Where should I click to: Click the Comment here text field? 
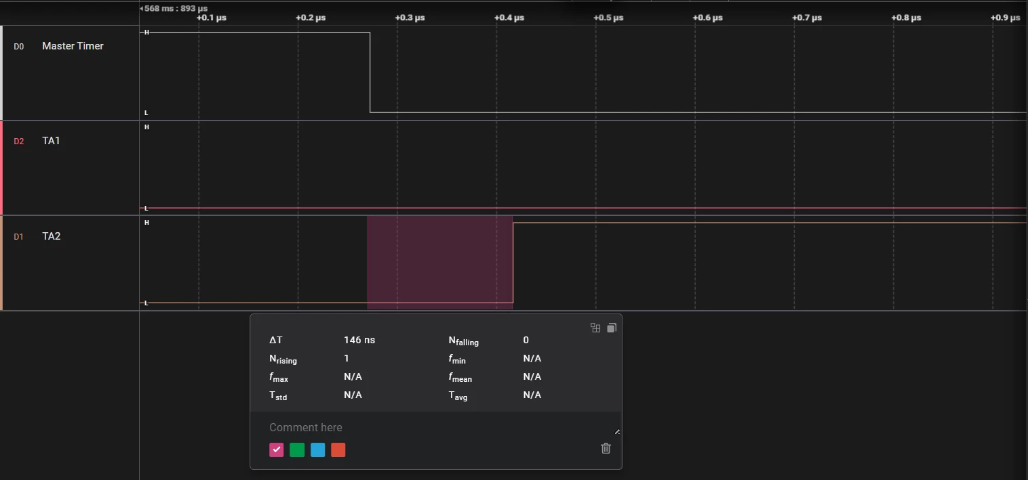point(436,427)
